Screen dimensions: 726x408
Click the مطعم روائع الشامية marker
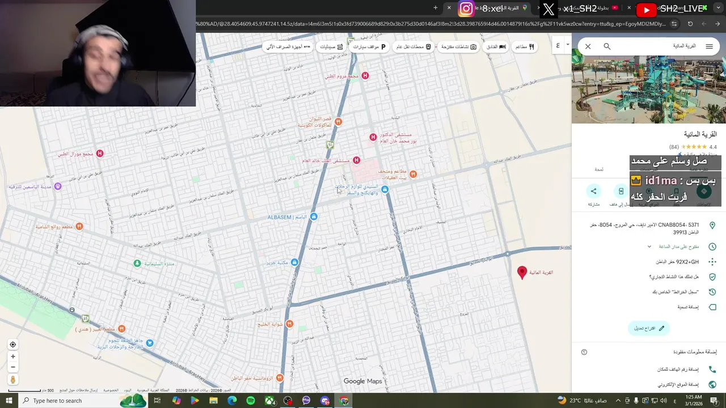click(x=79, y=227)
